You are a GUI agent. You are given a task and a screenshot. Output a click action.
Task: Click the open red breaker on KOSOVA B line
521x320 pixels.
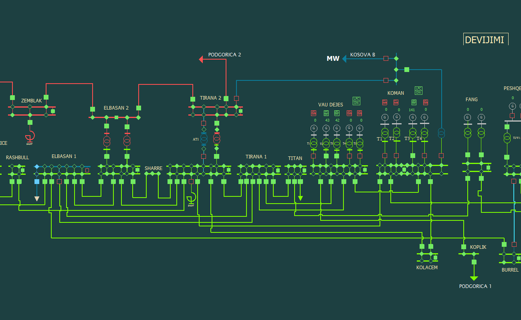386,58
